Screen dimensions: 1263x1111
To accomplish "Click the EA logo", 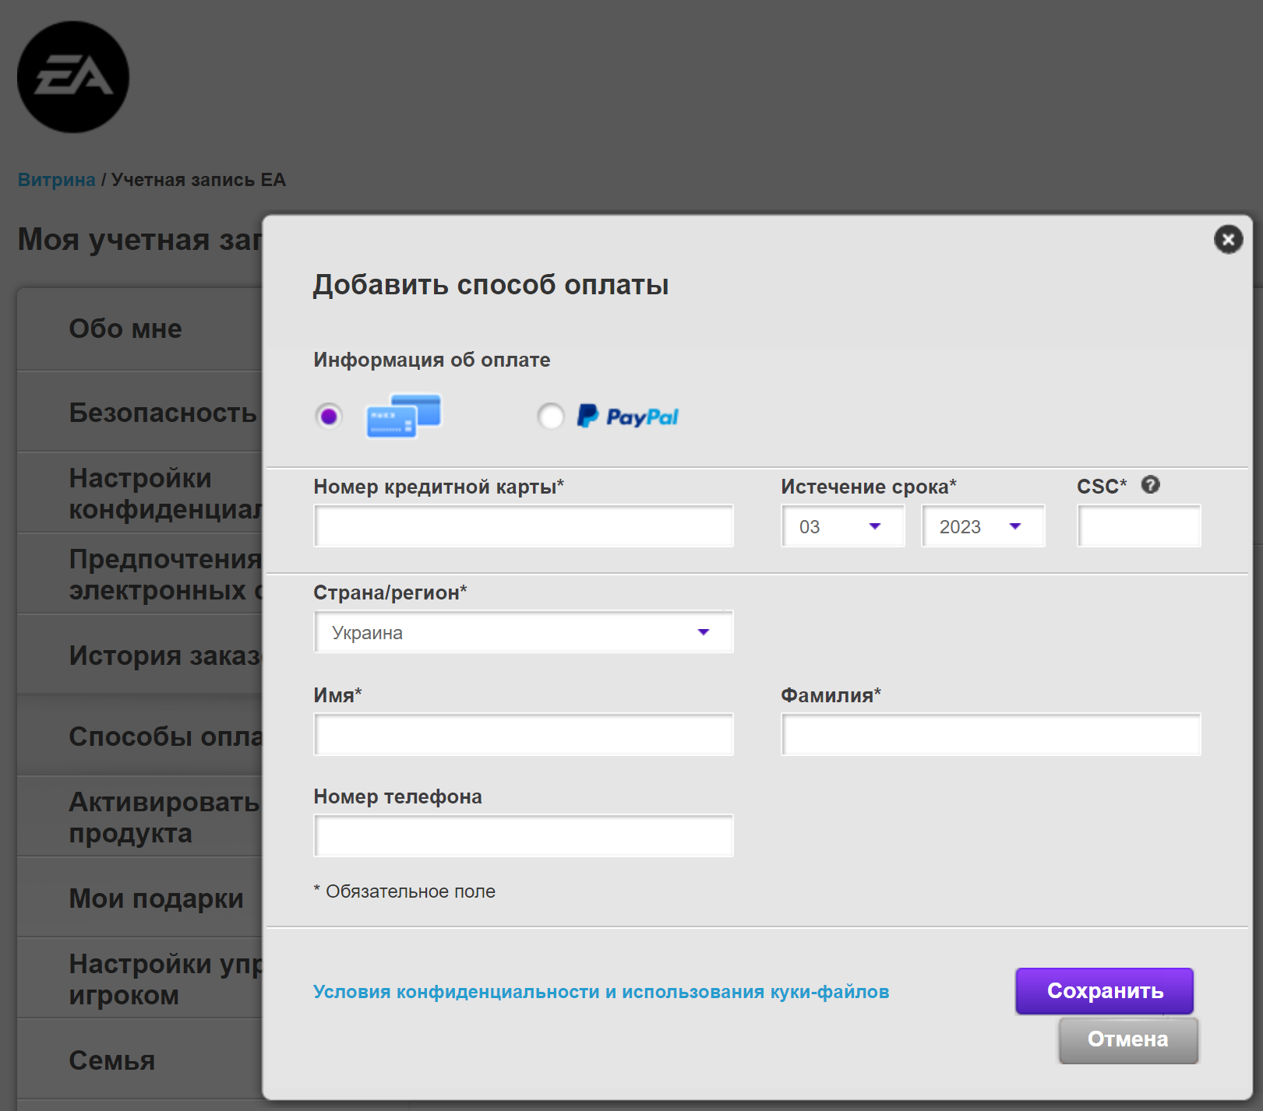I will [x=73, y=77].
